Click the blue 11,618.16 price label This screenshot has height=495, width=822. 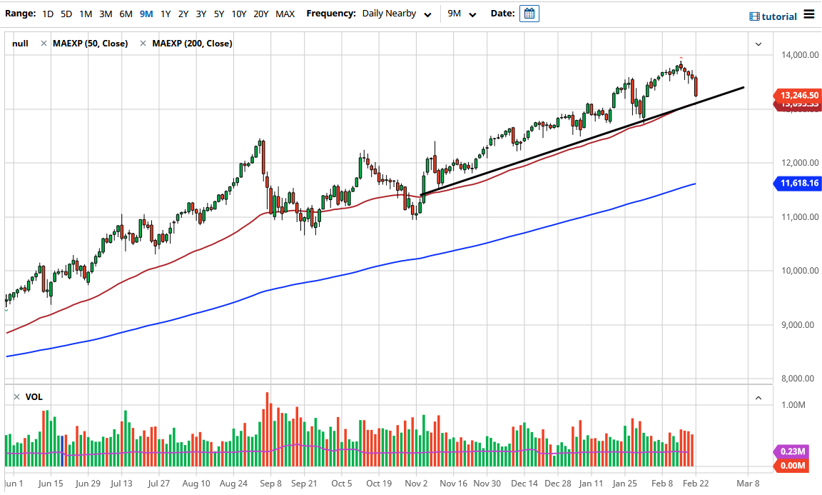[x=797, y=184]
